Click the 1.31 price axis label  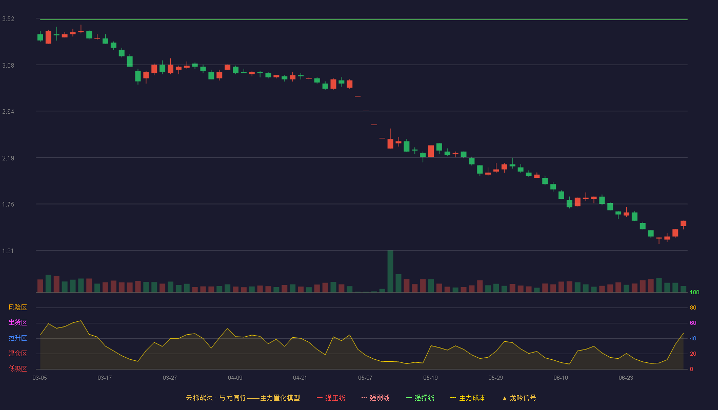[8, 251]
